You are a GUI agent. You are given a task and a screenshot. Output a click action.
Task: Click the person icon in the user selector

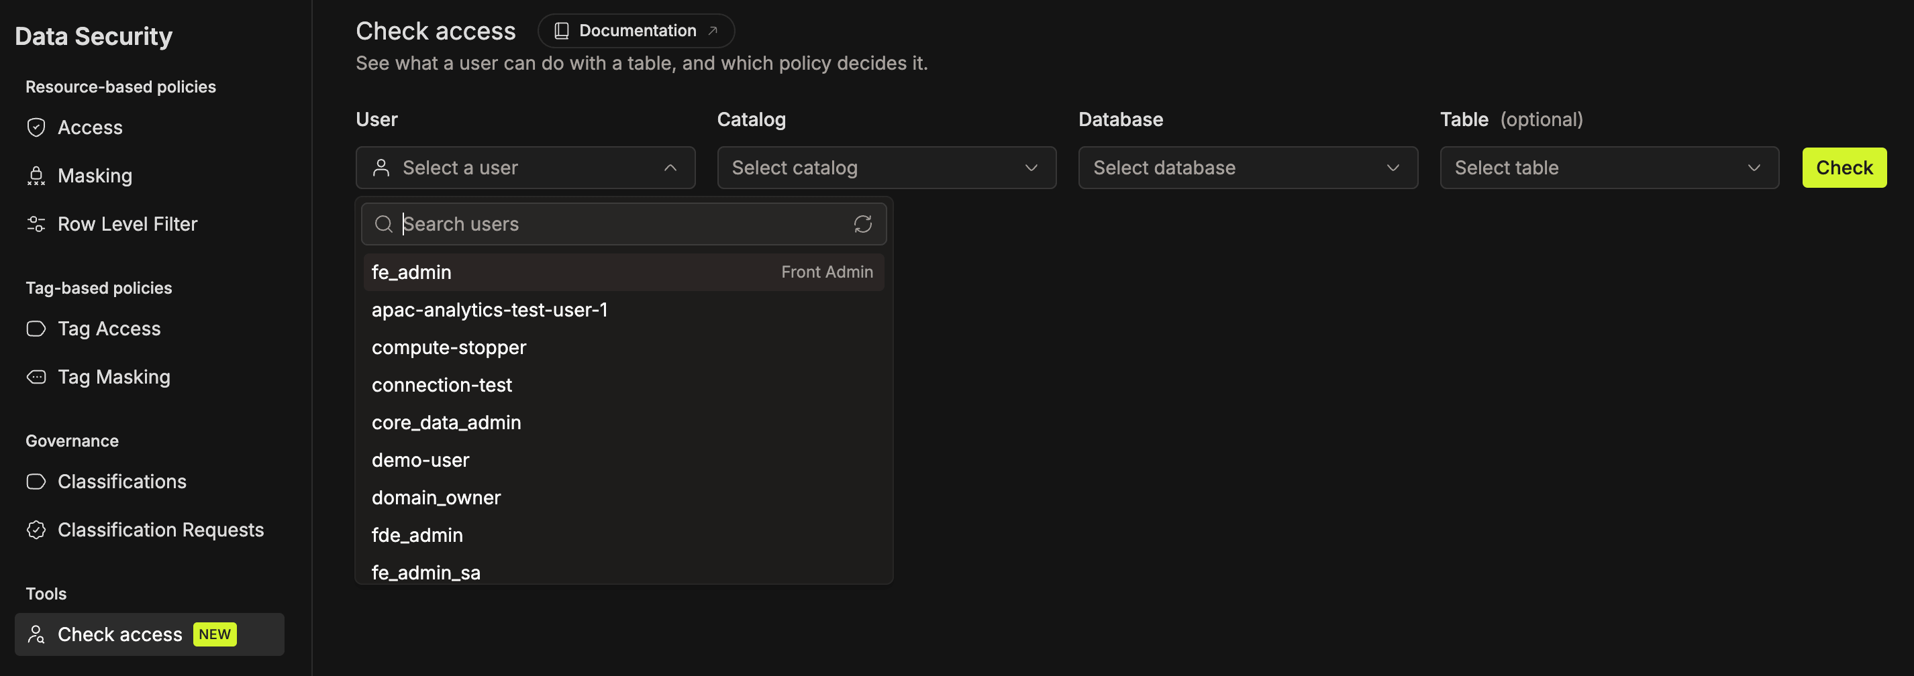381,168
